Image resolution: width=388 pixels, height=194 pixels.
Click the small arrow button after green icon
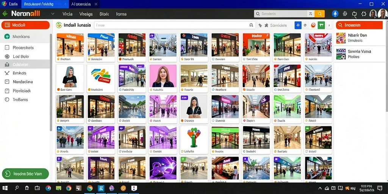[x=329, y=25]
